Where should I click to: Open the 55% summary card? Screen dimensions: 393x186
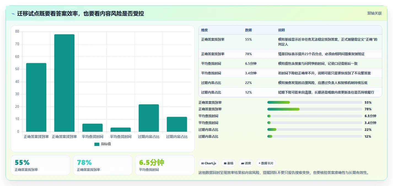point(41,165)
